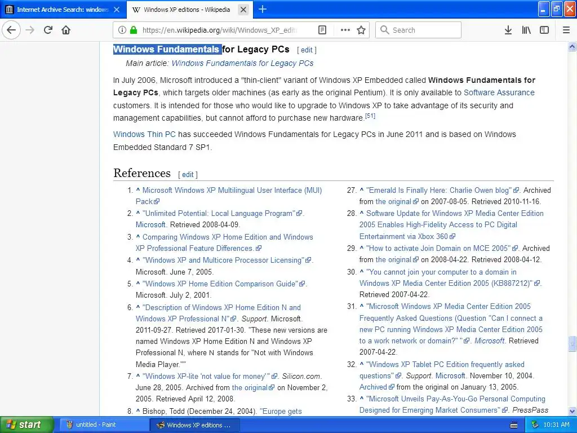The height and width of the screenshot is (433, 577).
Task: Open the Firefox hamburger menu
Action: pos(566,30)
